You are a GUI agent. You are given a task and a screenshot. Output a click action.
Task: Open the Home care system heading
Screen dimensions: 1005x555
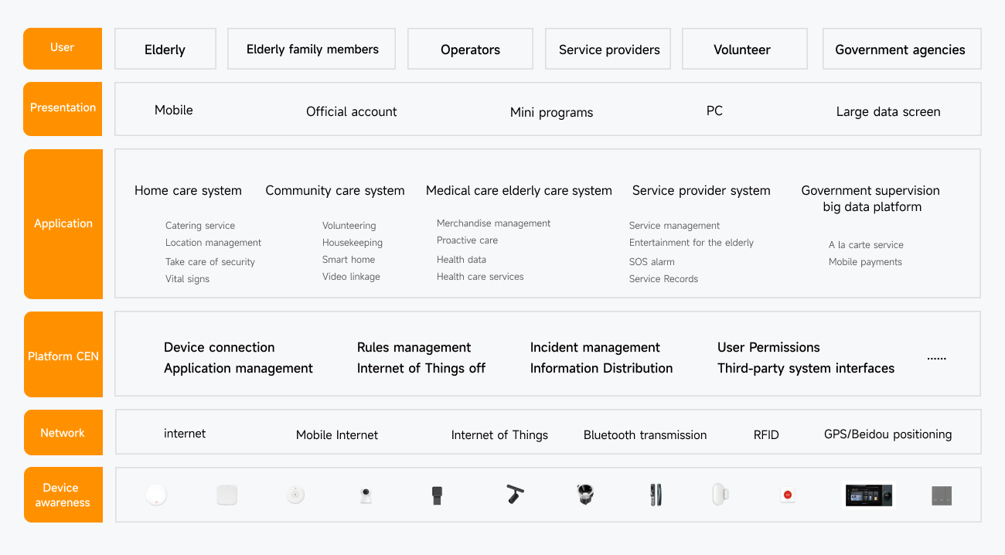(188, 191)
